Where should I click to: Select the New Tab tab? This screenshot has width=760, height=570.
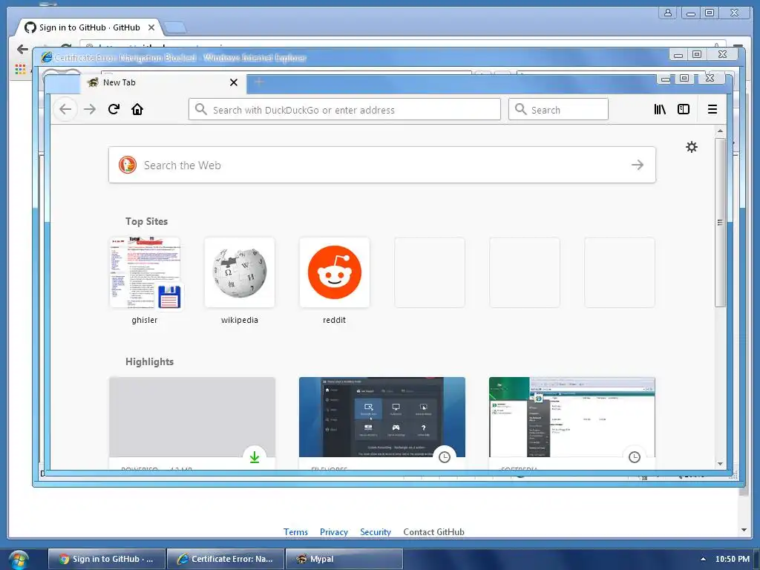(163, 82)
